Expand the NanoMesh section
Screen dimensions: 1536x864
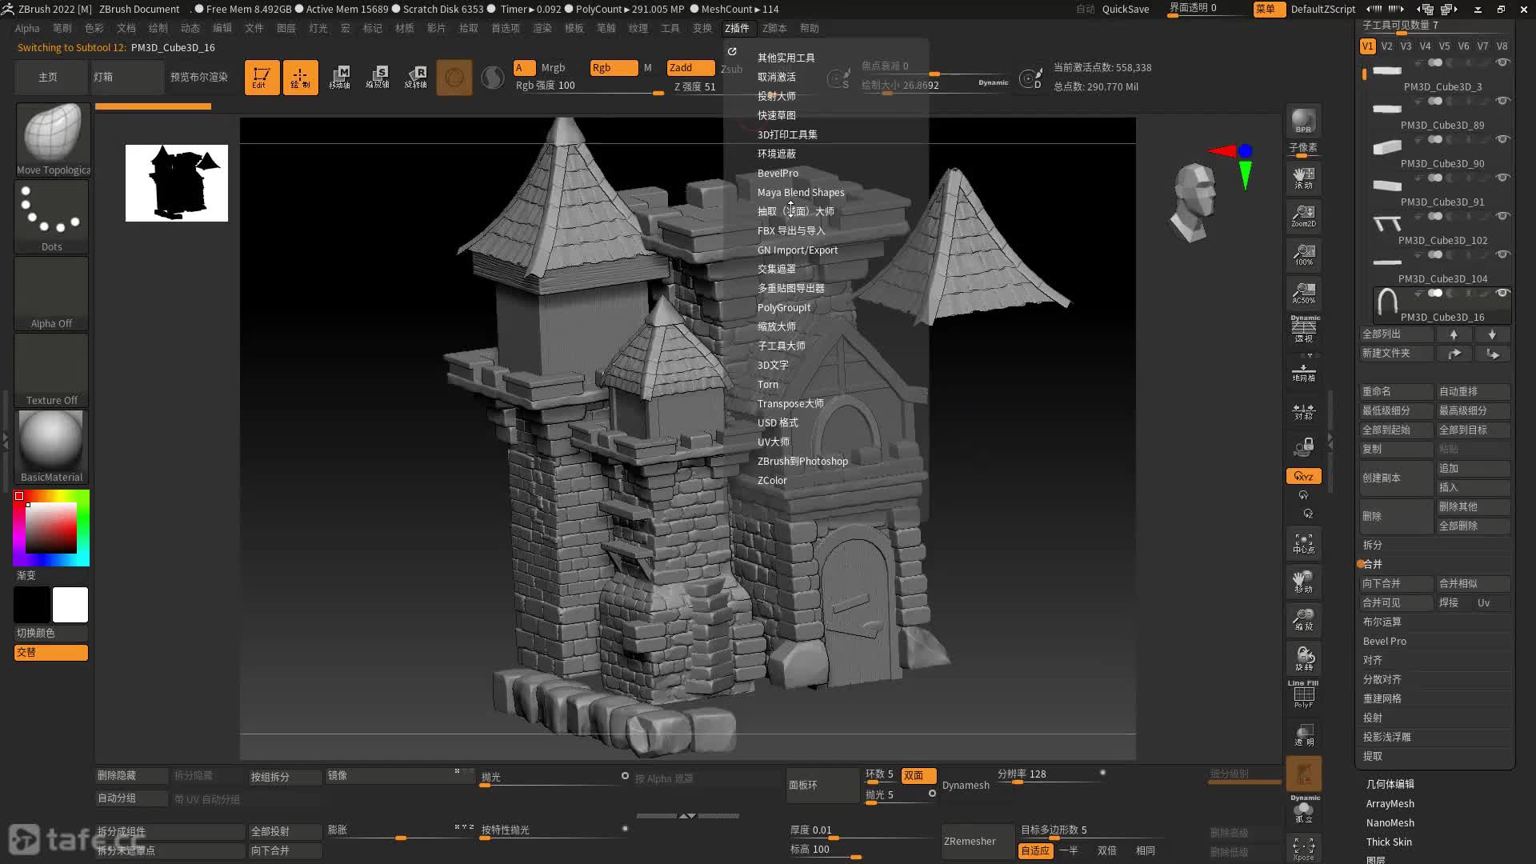[x=1390, y=822]
